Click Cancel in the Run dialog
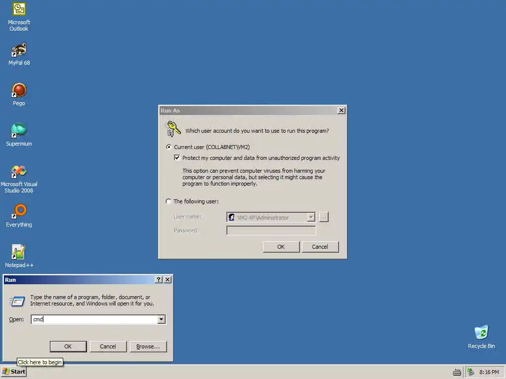The height and width of the screenshot is (379, 506). [108, 346]
